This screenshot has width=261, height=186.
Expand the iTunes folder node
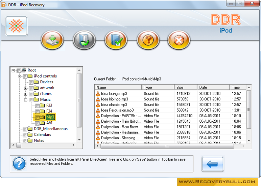pyautogui.click(x=25, y=94)
